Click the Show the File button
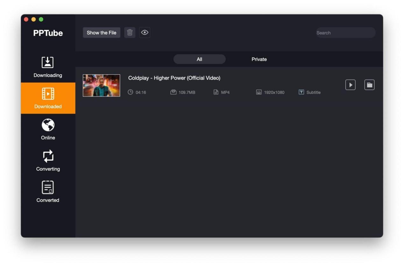 (102, 32)
